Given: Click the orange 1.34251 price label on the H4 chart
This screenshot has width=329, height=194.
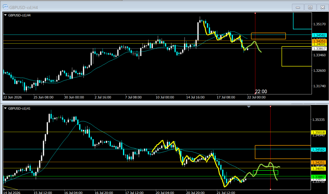Looking at the screenshot, I should [x=319, y=41].
